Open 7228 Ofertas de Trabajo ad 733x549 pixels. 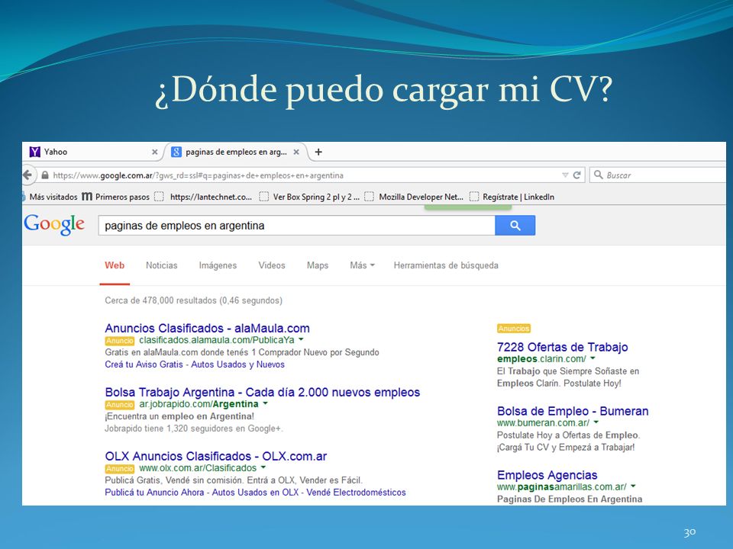(563, 348)
